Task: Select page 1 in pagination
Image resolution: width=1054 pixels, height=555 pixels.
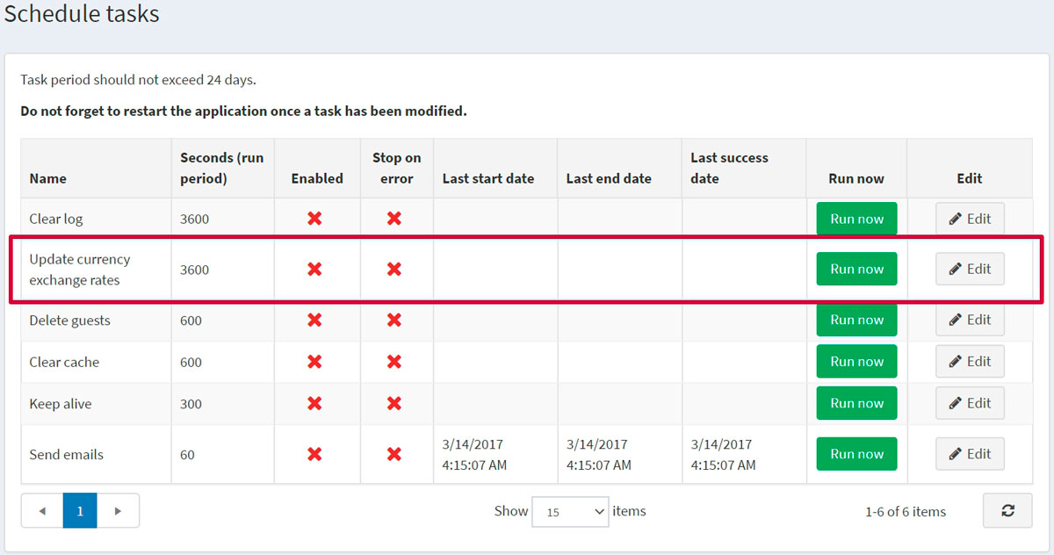Action: (x=80, y=510)
